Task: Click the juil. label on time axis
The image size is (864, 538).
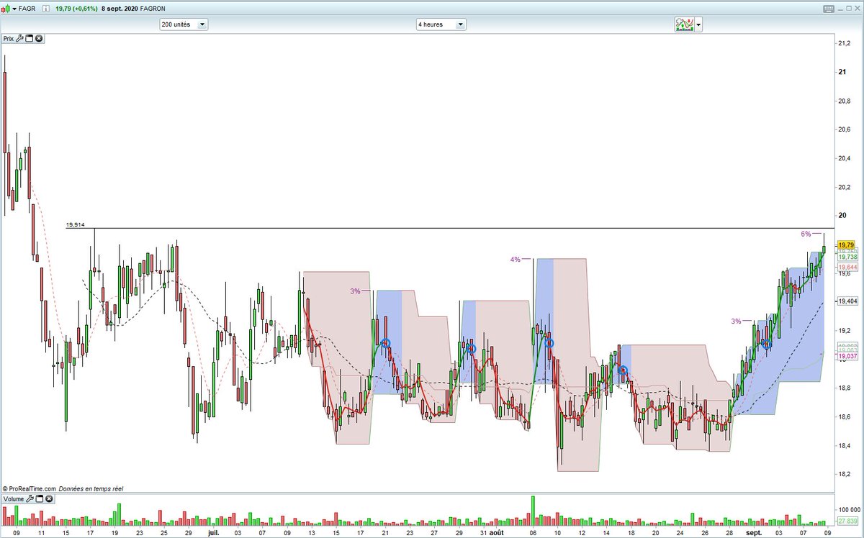Action: tap(213, 534)
